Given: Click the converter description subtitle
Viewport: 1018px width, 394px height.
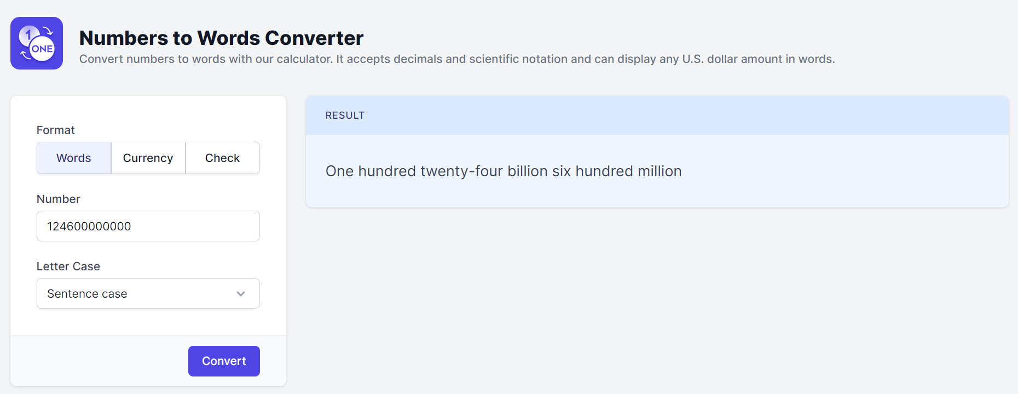Looking at the screenshot, I should point(457,59).
